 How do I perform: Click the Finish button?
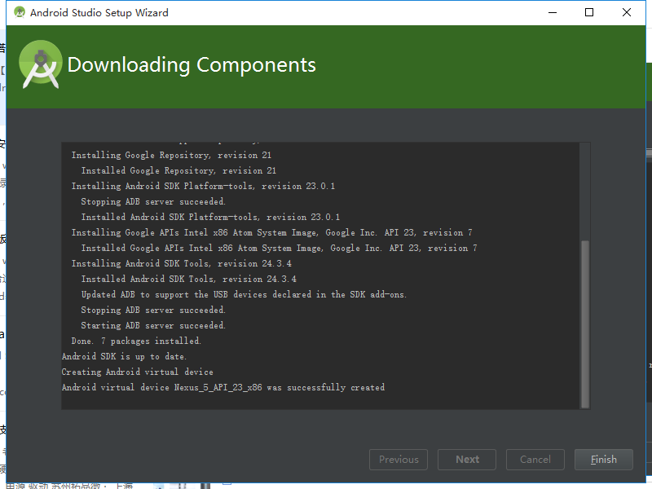603,460
